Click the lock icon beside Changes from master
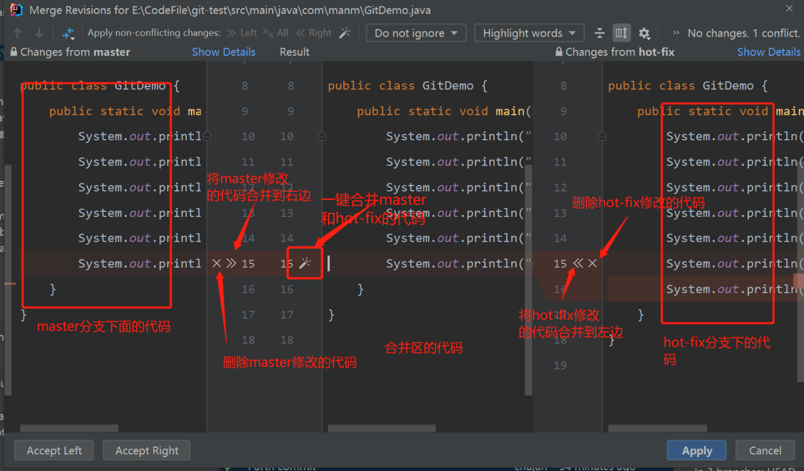This screenshot has width=804, height=471. [x=14, y=52]
